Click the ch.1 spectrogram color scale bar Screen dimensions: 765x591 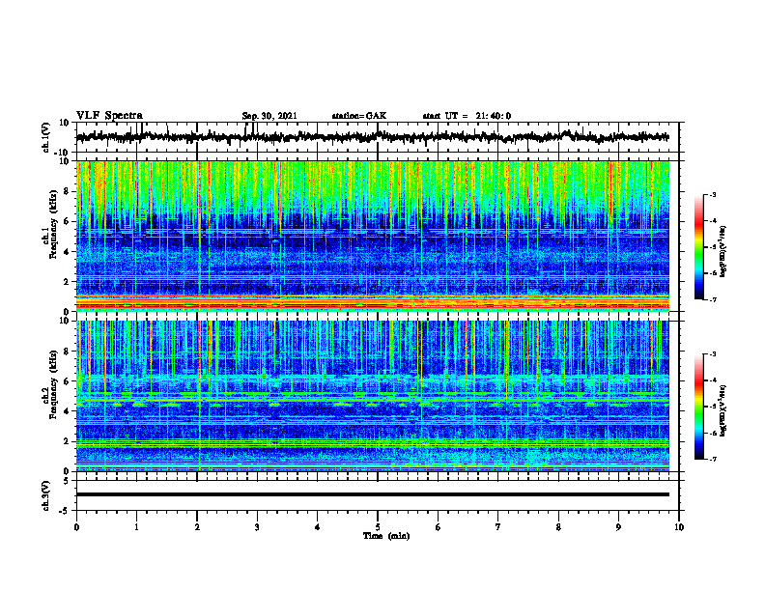[698, 247]
